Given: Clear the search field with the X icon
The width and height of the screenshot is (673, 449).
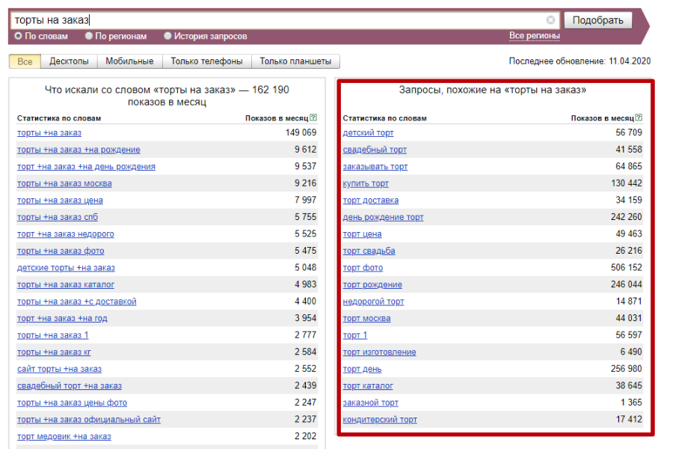Looking at the screenshot, I should coord(550,20).
